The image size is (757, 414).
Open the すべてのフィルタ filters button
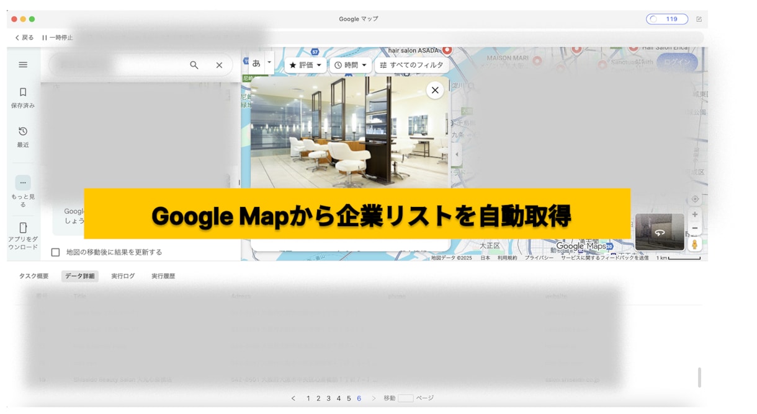coord(411,65)
